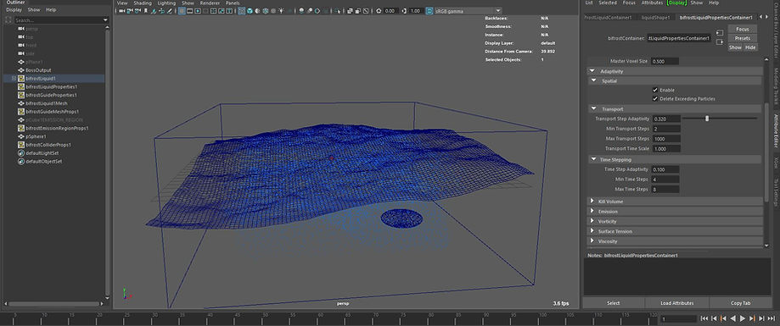Select bifrostColliderProps1 in Outliner

[x=48, y=145]
